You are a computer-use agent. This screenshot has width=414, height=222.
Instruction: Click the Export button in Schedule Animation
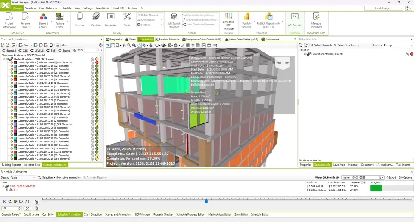390,177
